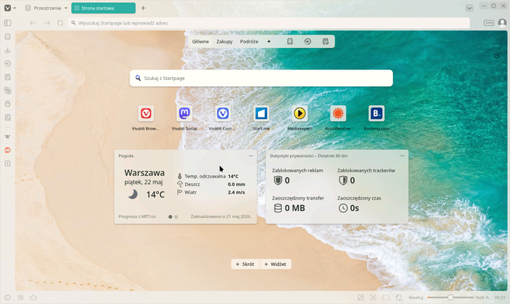Switch to Główne speed dial group
510x304 pixels.
pyautogui.click(x=200, y=42)
